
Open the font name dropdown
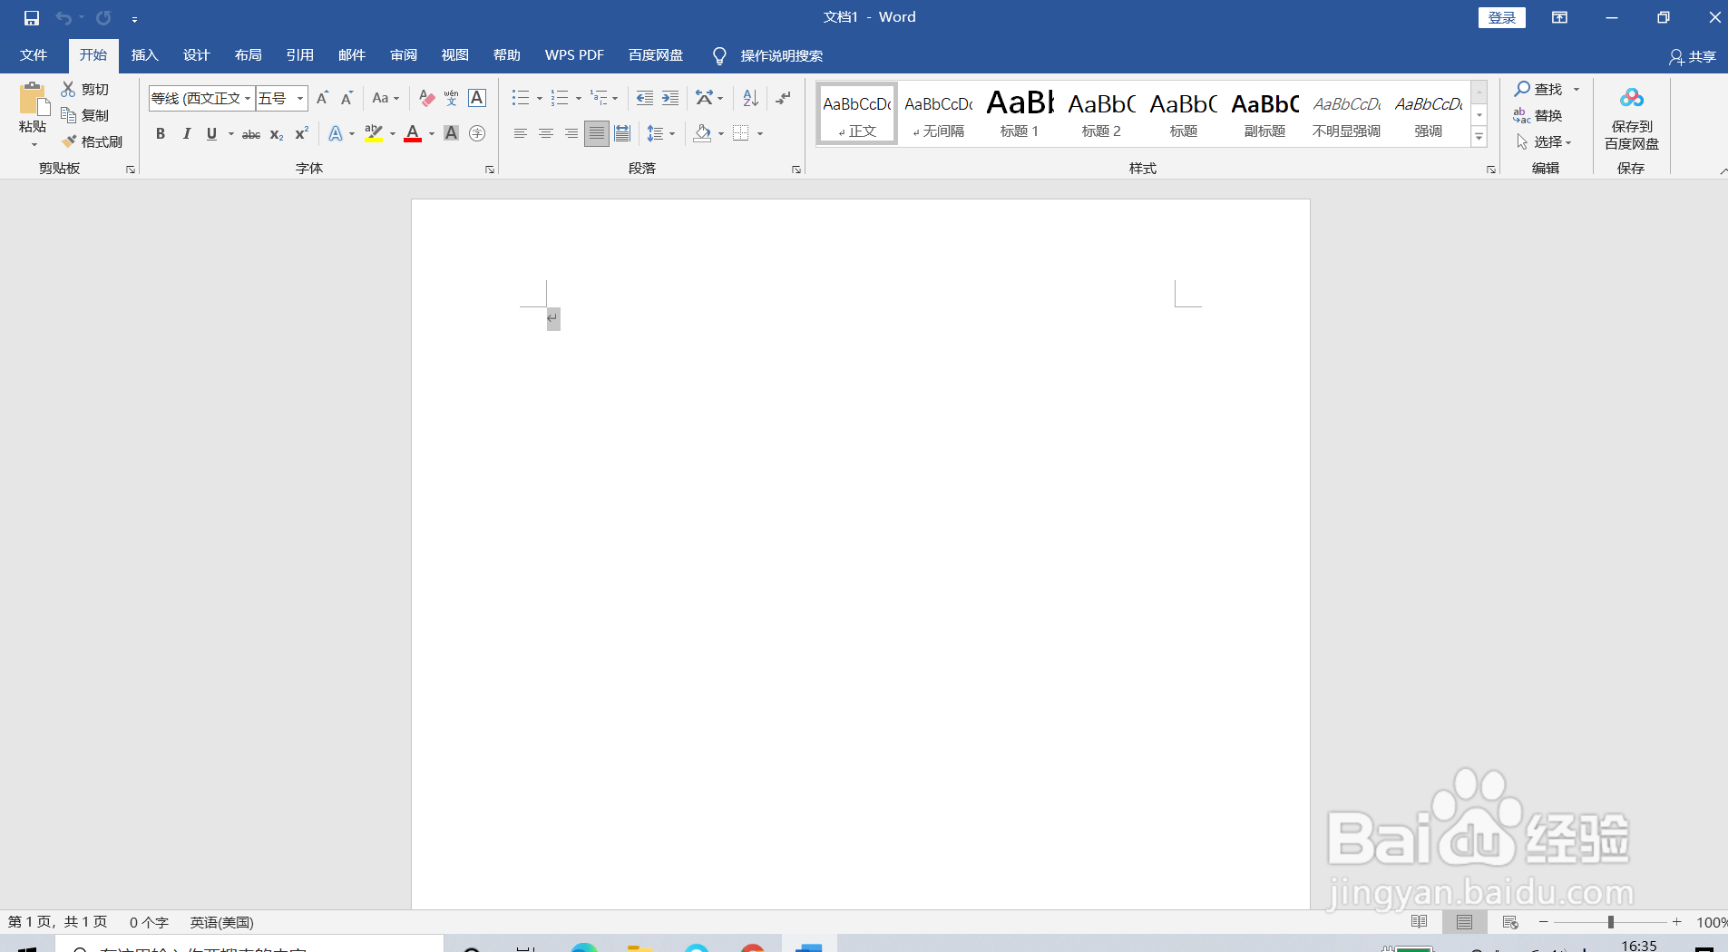click(x=248, y=98)
